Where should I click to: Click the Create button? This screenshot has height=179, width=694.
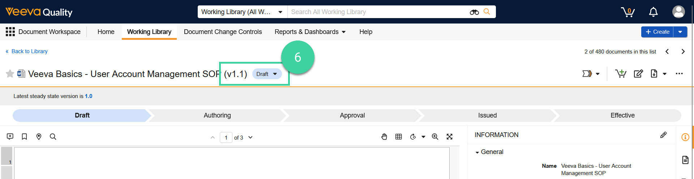657,32
